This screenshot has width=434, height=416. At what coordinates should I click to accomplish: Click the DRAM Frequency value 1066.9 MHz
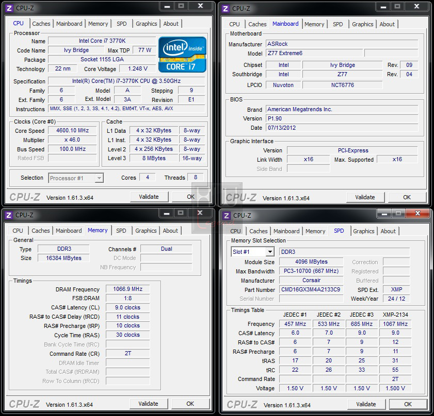tap(128, 289)
